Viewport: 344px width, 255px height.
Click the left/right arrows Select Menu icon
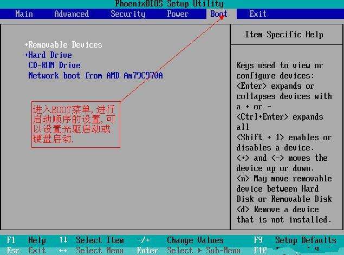click(x=63, y=251)
